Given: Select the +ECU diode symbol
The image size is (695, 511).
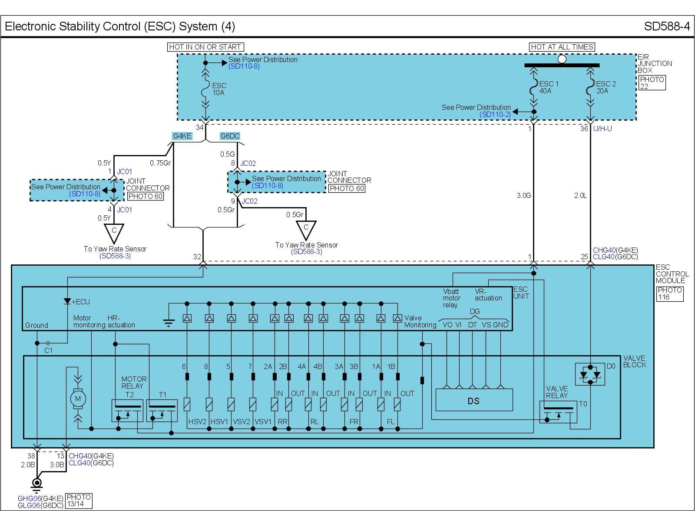Looking at the screenshot, I should click(x=67, y=301).
